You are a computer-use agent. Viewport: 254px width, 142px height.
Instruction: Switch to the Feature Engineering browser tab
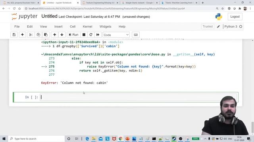100,3
